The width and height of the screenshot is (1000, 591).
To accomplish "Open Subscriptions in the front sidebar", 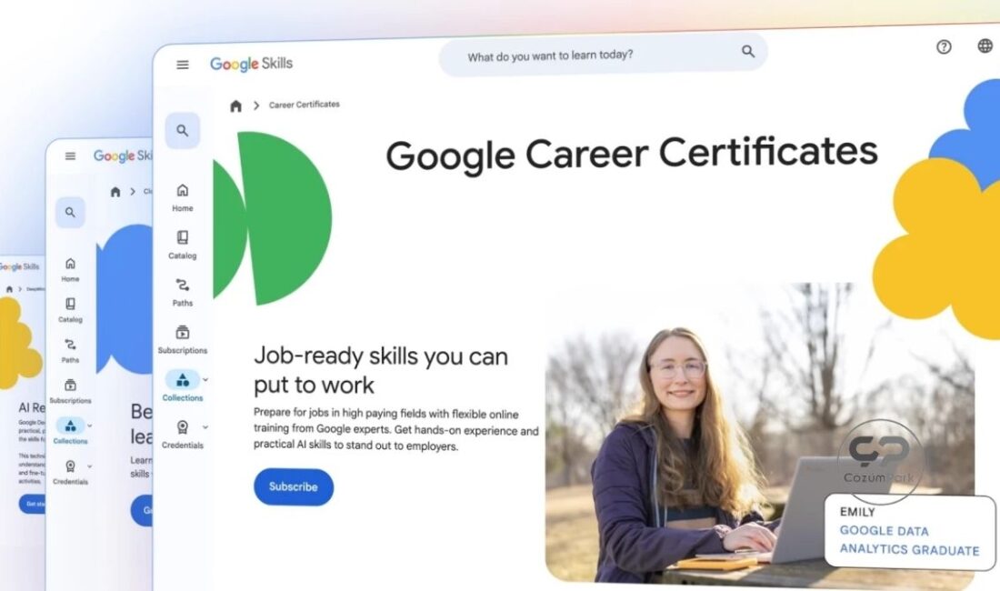I will pyautogui.click(x=183, y=340).
